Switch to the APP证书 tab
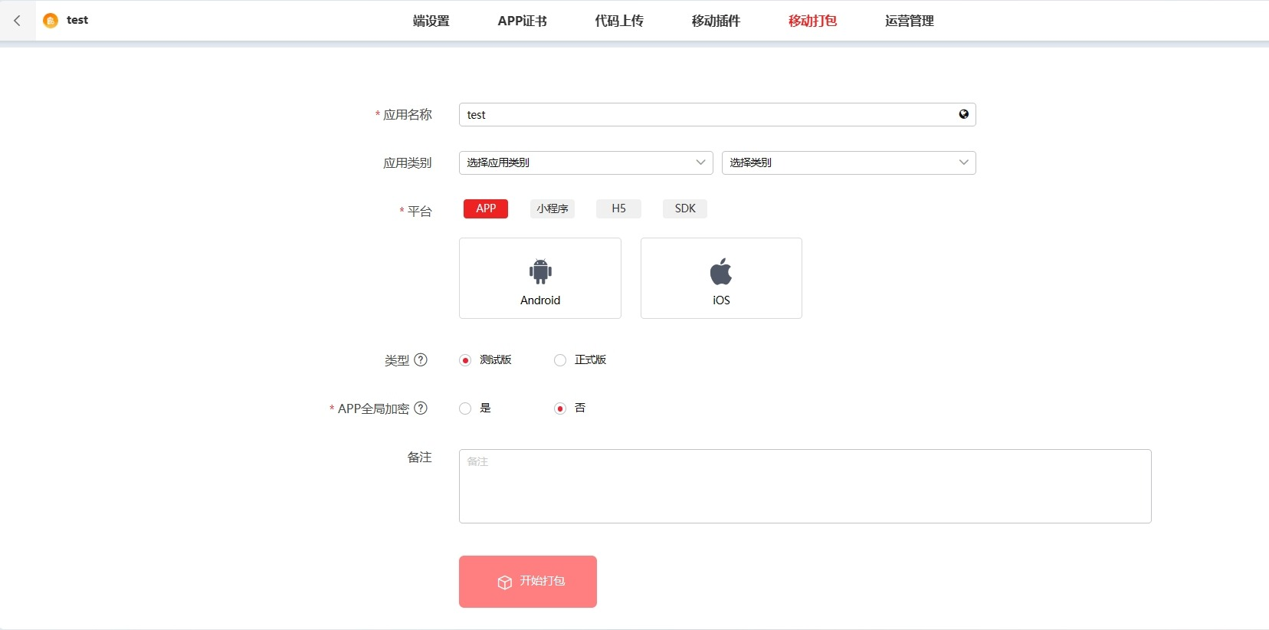This screenshot has height=630, width=1269. pos(523,21)
